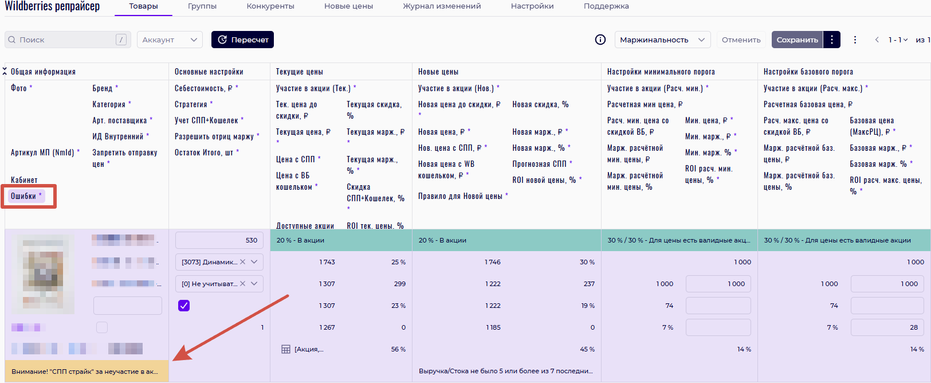Click the table icon next to [Акция,...
This screenshot has width=931, height=383.
(x=286, y=349)
